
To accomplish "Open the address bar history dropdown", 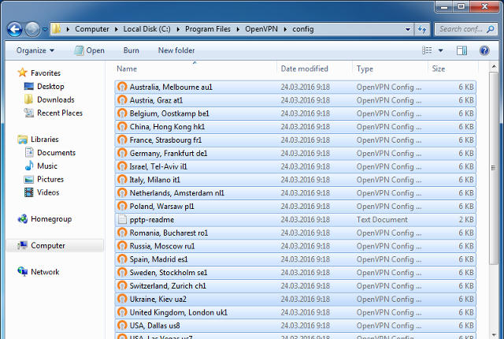I will pyautogui.click(x=408, y=29).
